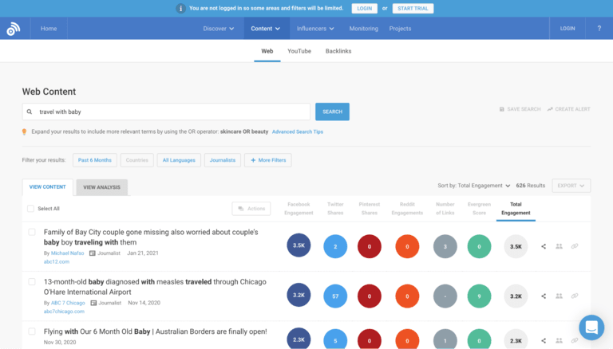
Task: Click link icon for measles baby article
Action: (x=575, y=296)
